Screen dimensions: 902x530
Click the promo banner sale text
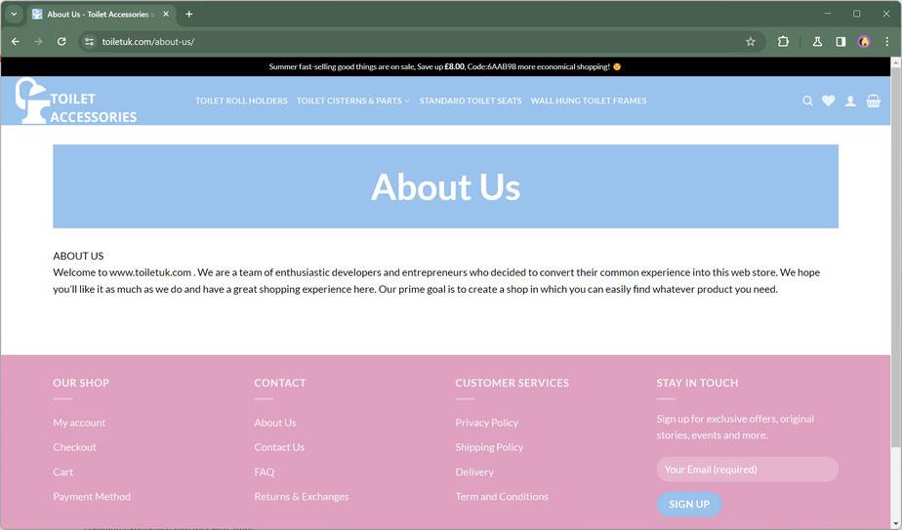click(445, 66)
